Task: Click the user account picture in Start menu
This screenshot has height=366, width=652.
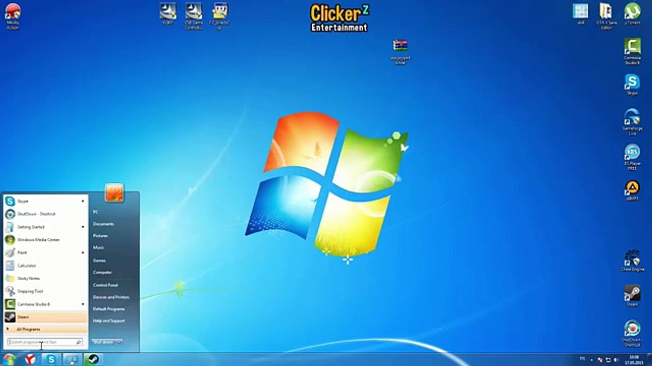Action: point(114,193)
